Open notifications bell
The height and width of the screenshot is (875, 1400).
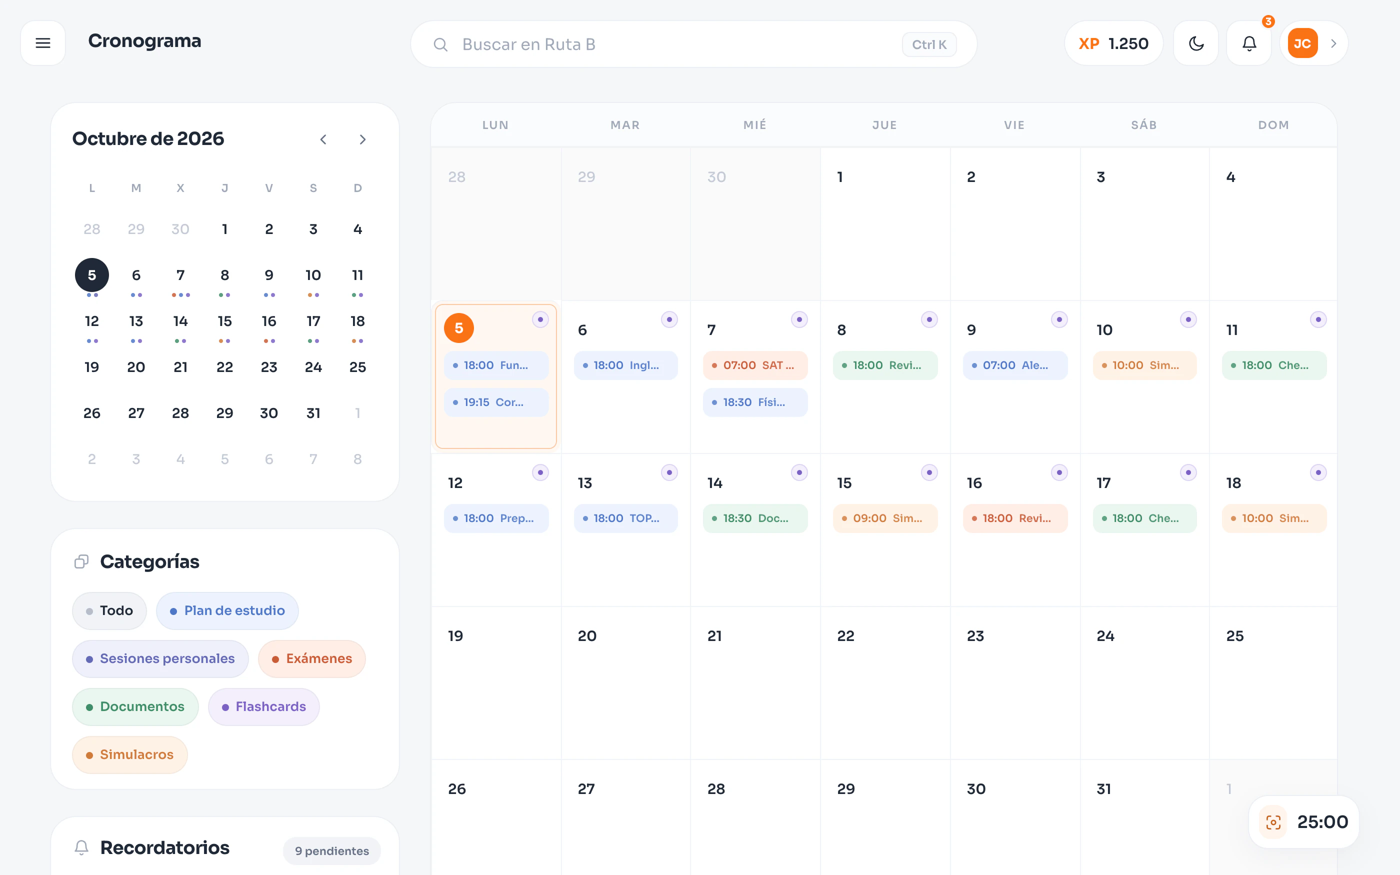point(1249,43)
